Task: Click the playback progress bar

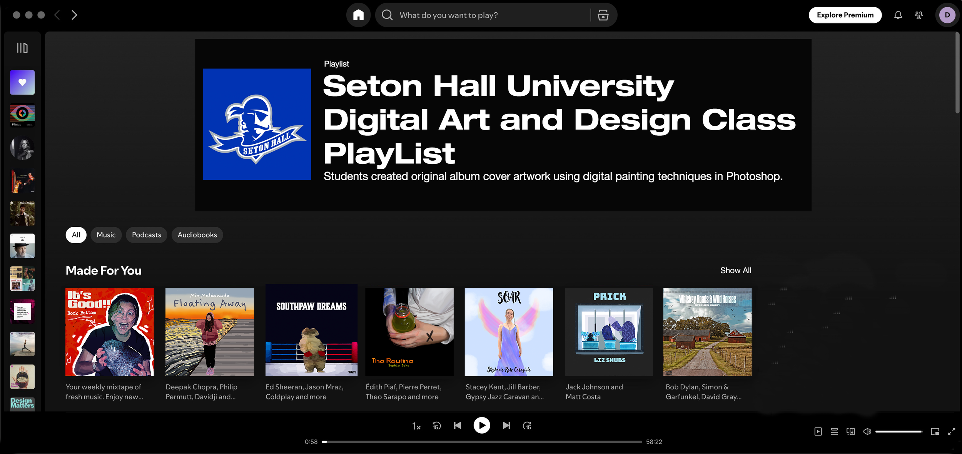Action: pos(482,442)
